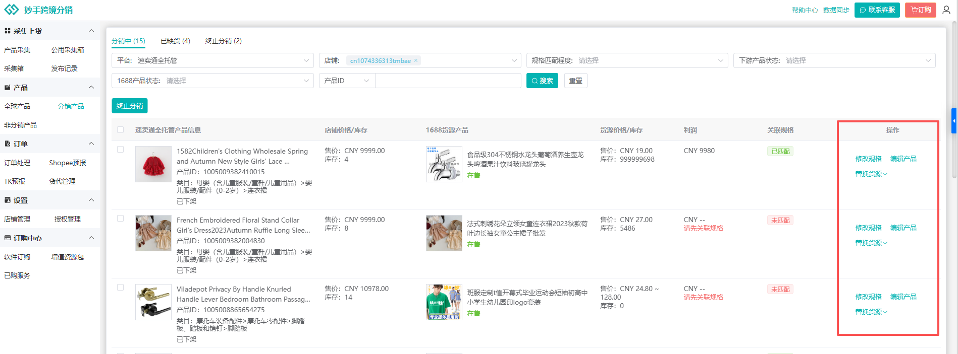Click 修改规格 for the 1582Children's row
Screen dimensions: 958x354
point(869,159)
